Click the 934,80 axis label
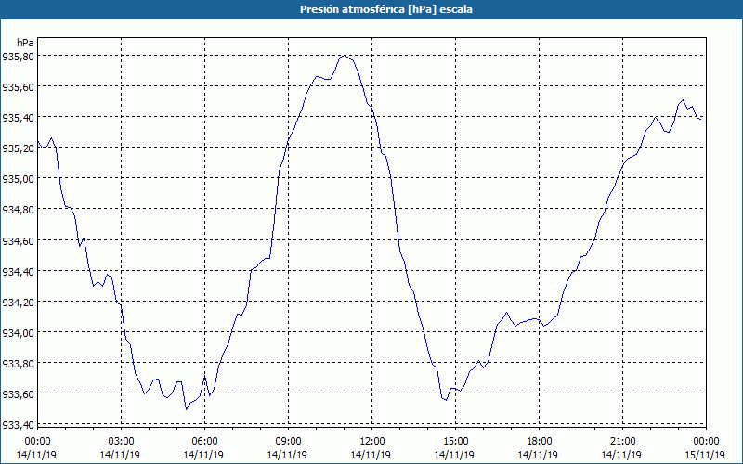743x464 pixels. (x=18, y=210)
